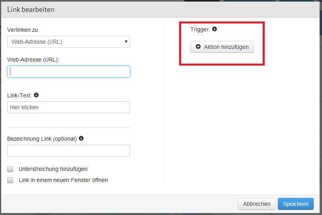The width and height of the screenshot is (322, 215).
Task: Click the Verlinken zu label
Action: pos(23,30)
